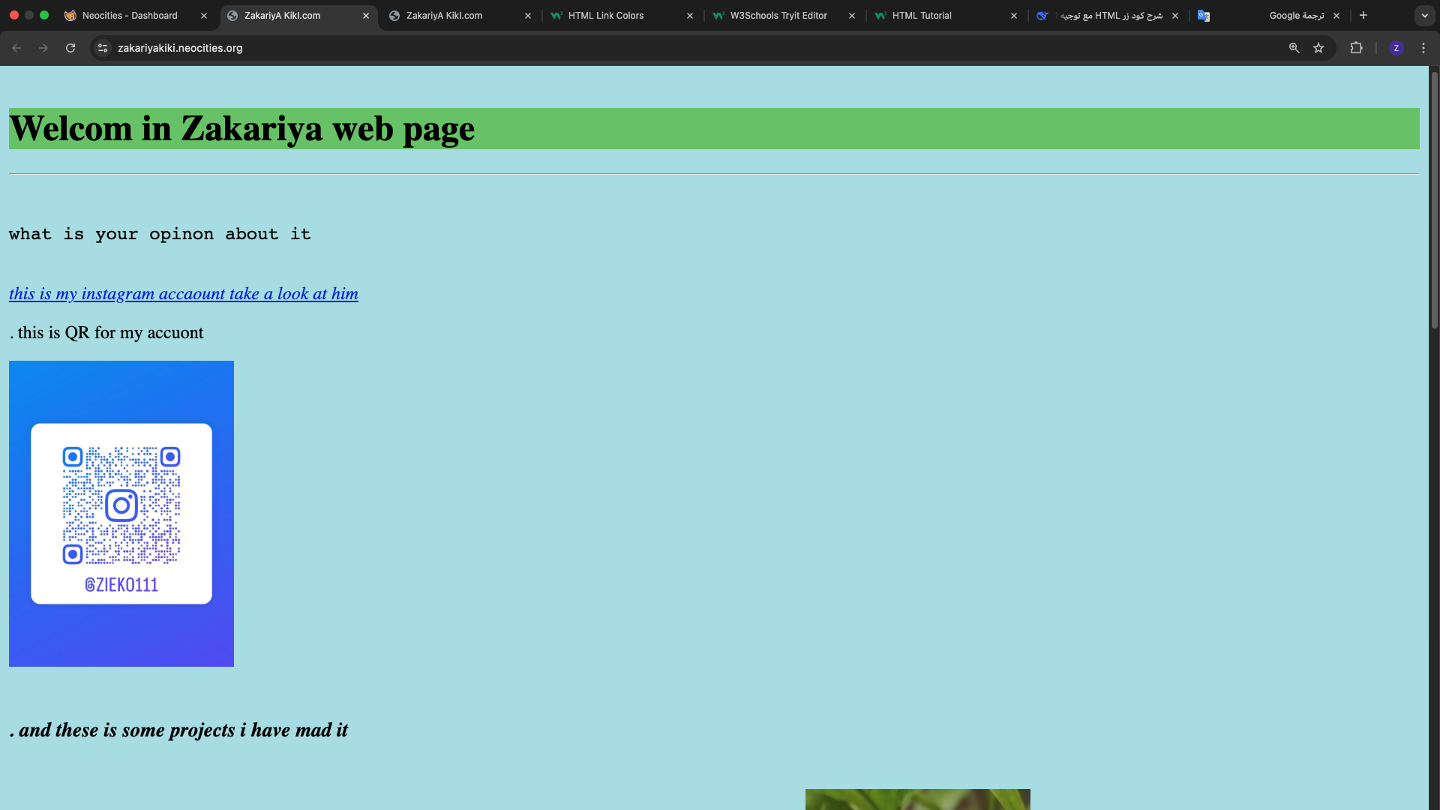
Task: Expand tab search dropdown arrow
Action: click(x=1424, y=15)
